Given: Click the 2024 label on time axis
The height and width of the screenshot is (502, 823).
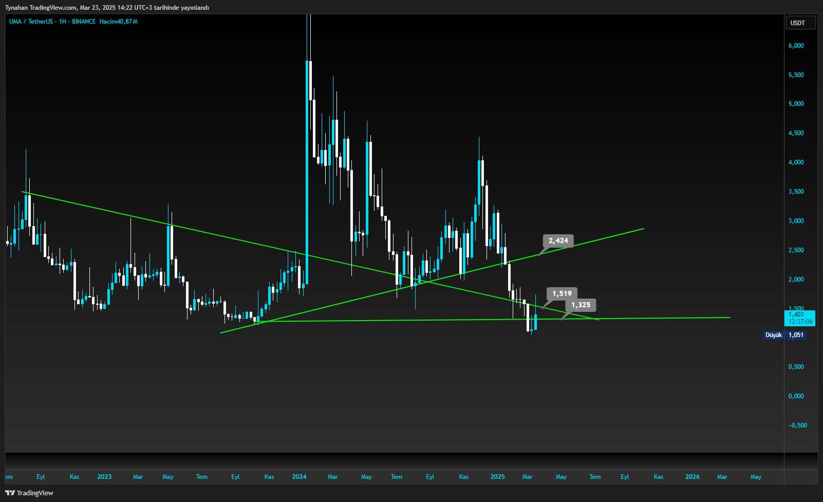Looking at the screenshot, I should [299, 477].
